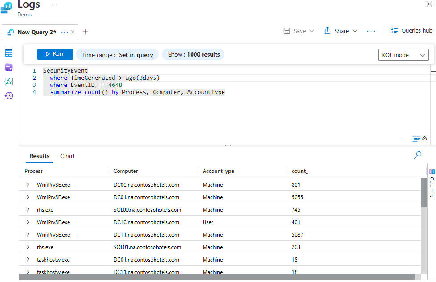The image size is (436, 282).
Task: Click the splitter handle between editor and results
Action: [228, 145]
